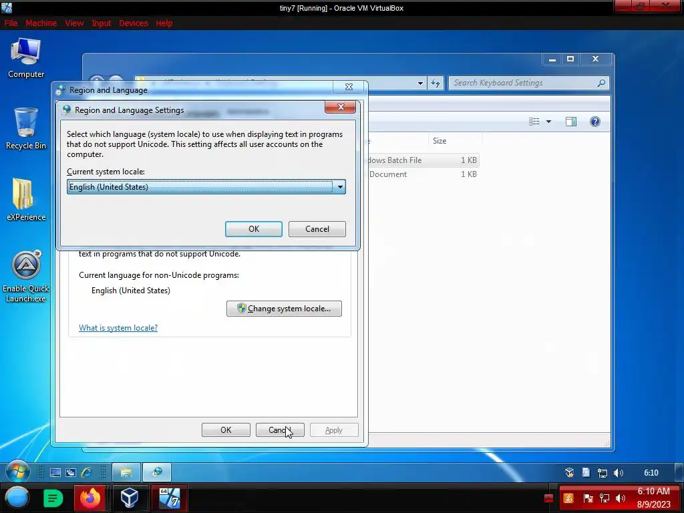Open the VirtualBox File menu
Screen dimensions: 684x513
click(11, 23)
